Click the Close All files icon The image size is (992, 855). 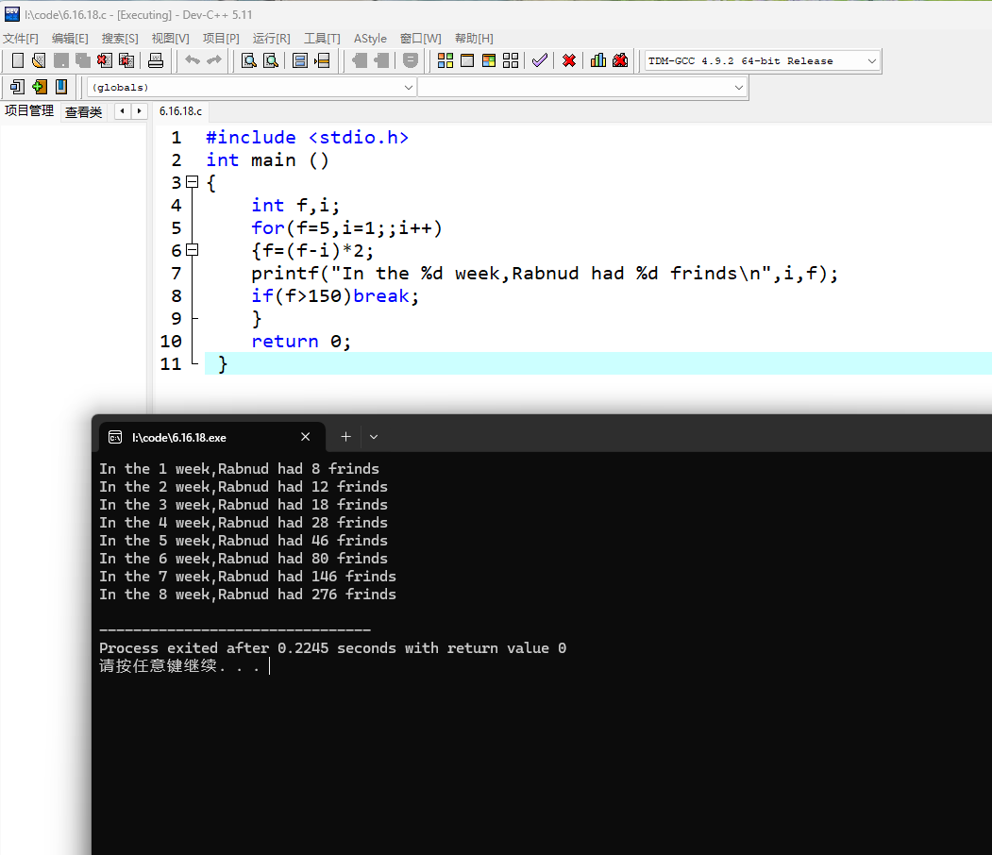(x=126, y=60)
